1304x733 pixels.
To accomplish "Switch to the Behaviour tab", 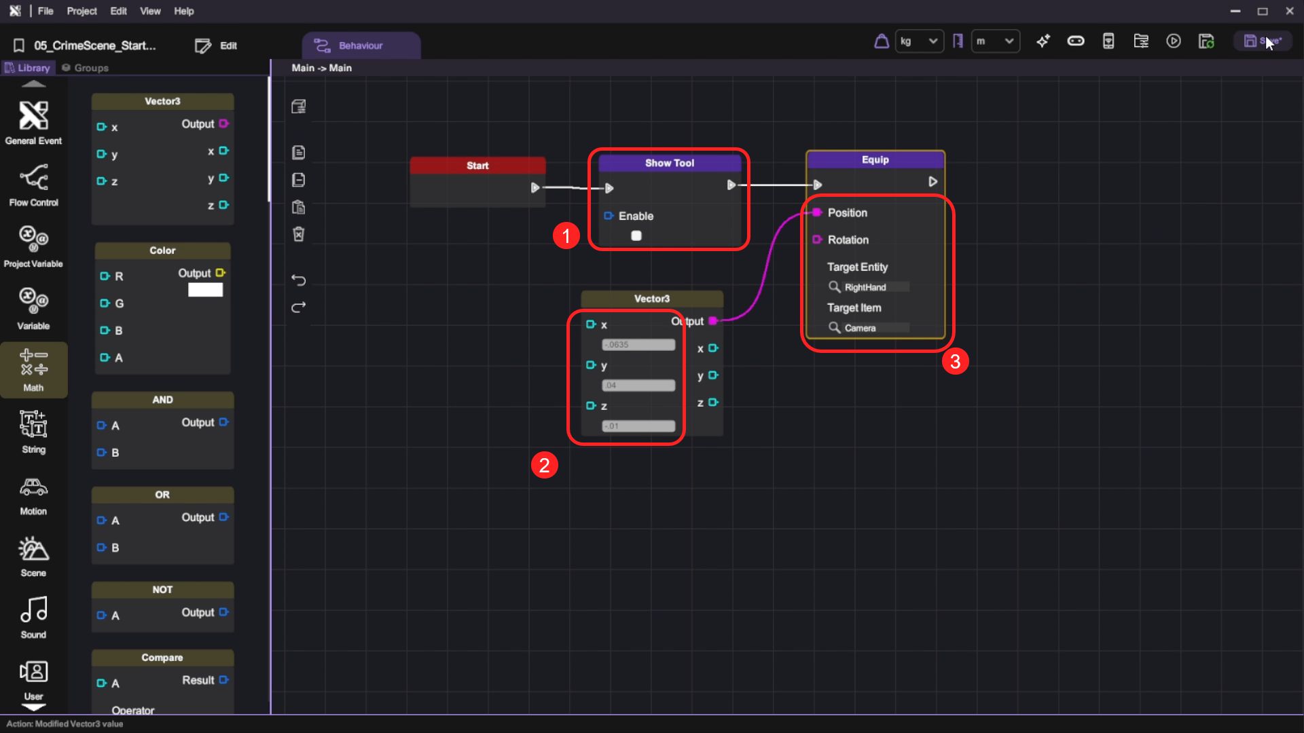I will pyautogui.click(x=361, y=45).
